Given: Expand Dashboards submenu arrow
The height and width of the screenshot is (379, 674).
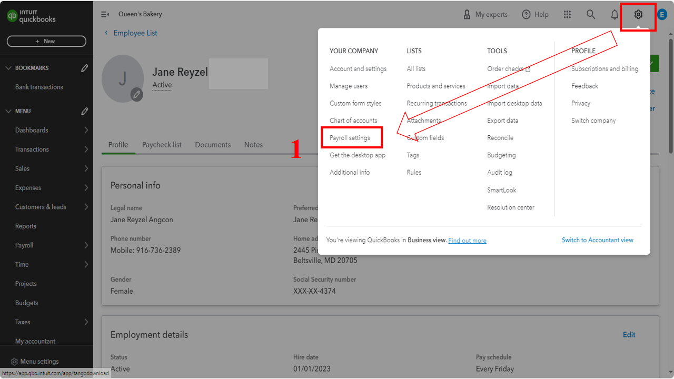Looking at the screenshot, I should pos(86,130).
